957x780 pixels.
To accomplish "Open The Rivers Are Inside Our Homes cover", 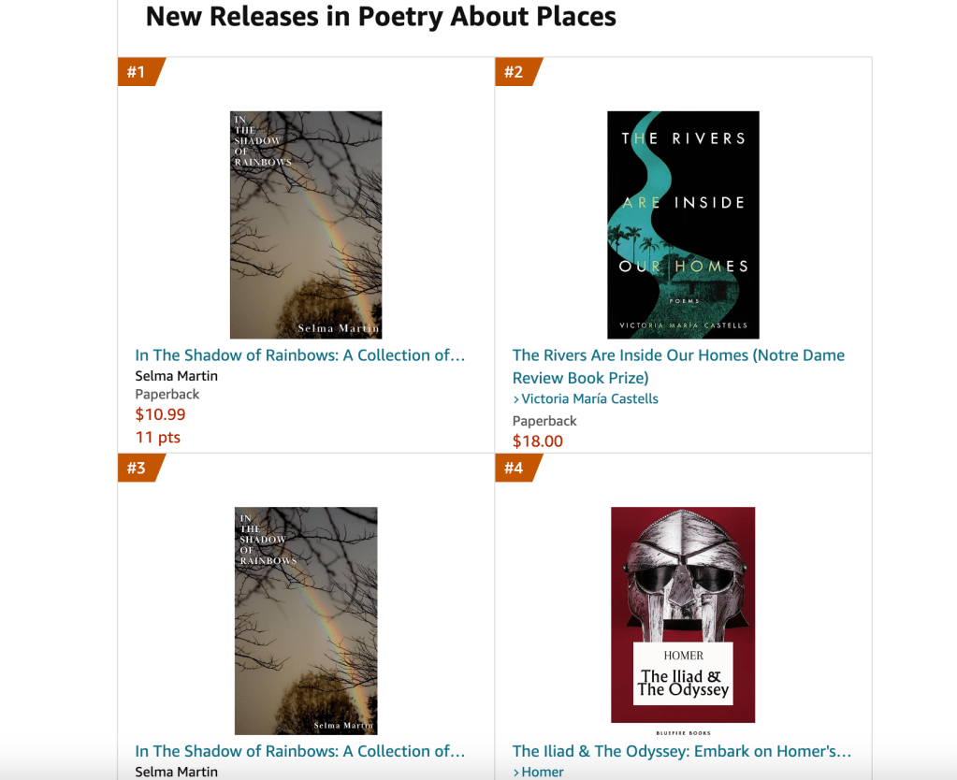I will click(x=683, y=224).
